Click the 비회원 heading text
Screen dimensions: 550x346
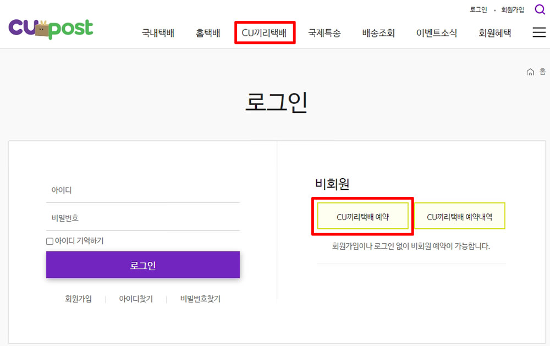332,184
